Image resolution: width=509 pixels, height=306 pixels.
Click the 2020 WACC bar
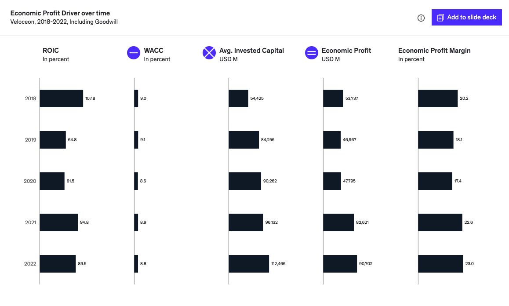136,181
